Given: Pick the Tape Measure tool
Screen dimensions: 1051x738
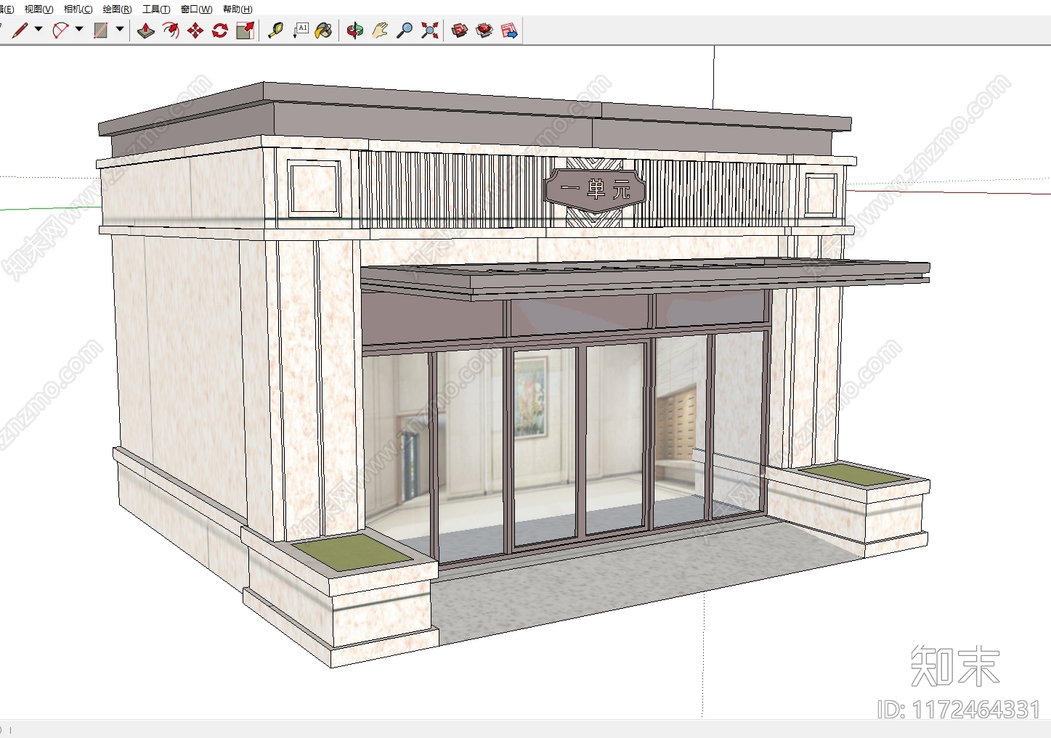Looking at the screenshot, I should 275,30.
